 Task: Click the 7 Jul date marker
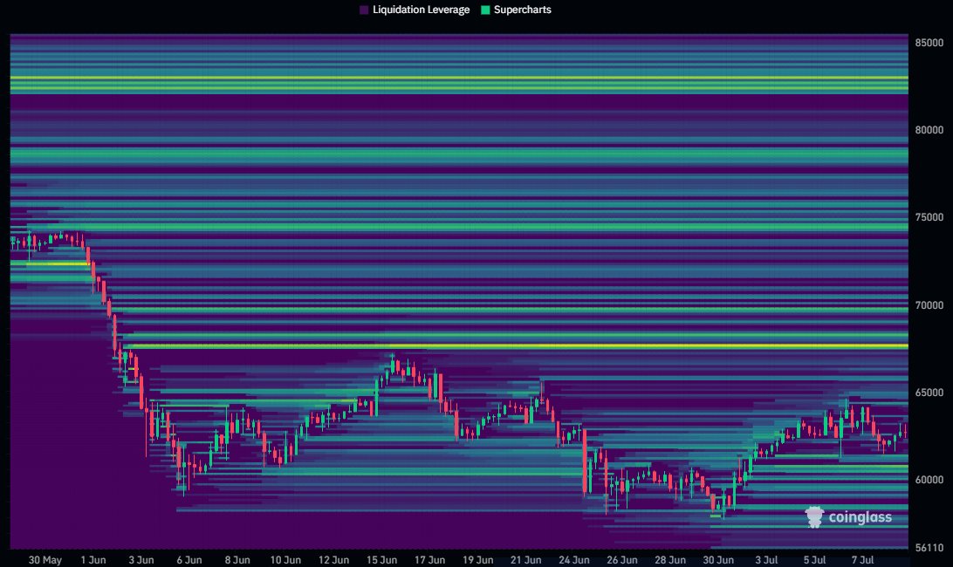click(x=862, y=560)
